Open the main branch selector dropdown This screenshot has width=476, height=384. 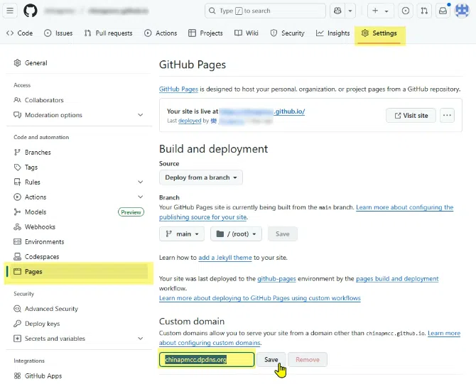coord(182,234)
